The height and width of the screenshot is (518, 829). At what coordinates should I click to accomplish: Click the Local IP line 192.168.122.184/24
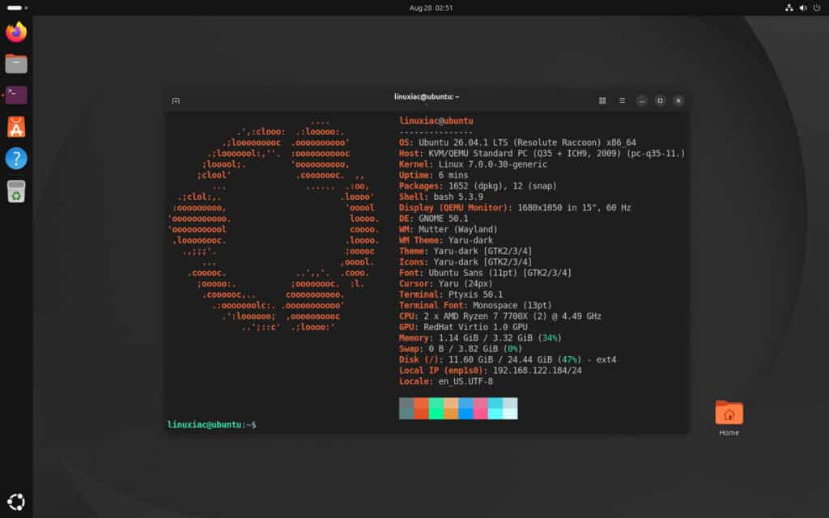[491, 371]
